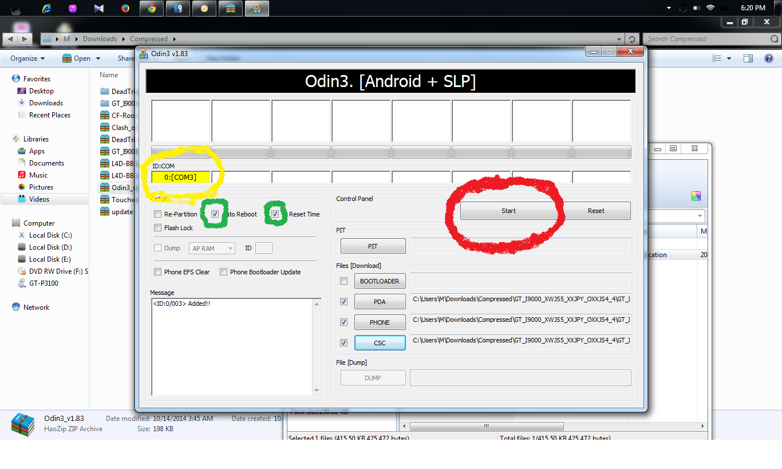Open Explorer help question mark icon
This screenshot has height=469, width=782.
coord(769,58)
